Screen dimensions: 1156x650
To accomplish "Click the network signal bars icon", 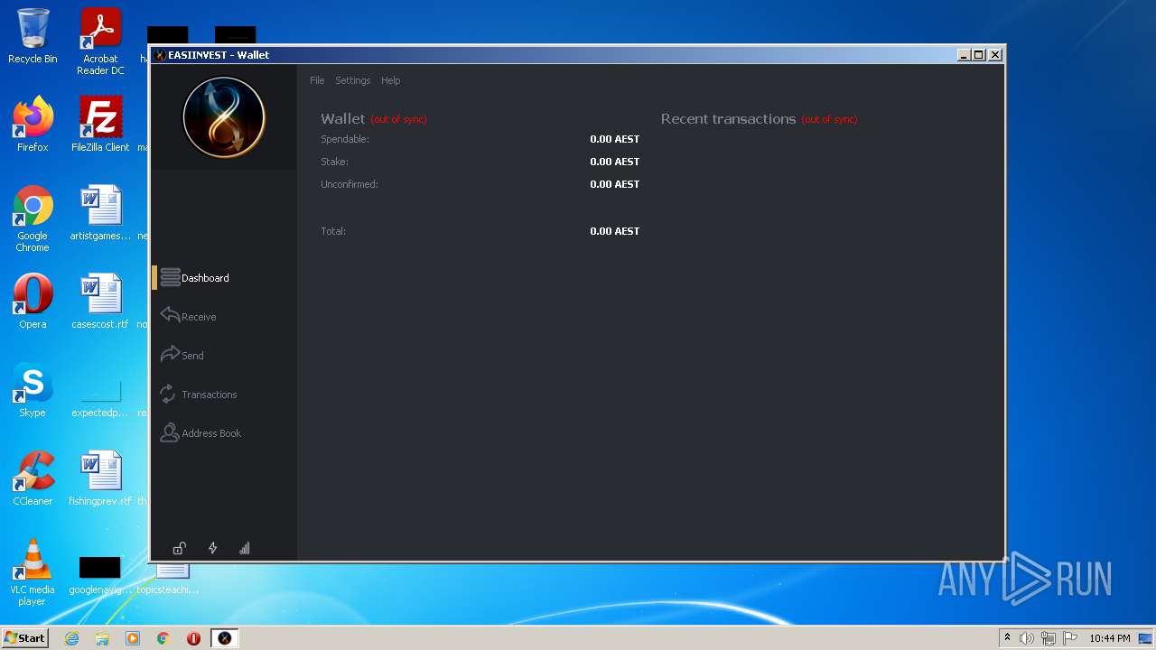I will click(244, 548).
